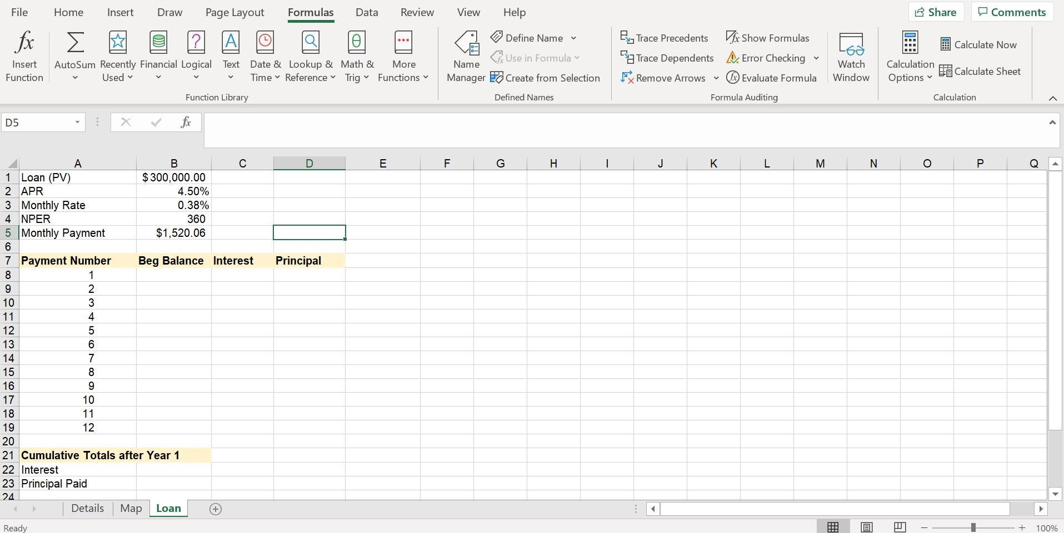Toggle Show Formulas mode
The height and width of the screenshot is (533, 1064).
(767, 38)
